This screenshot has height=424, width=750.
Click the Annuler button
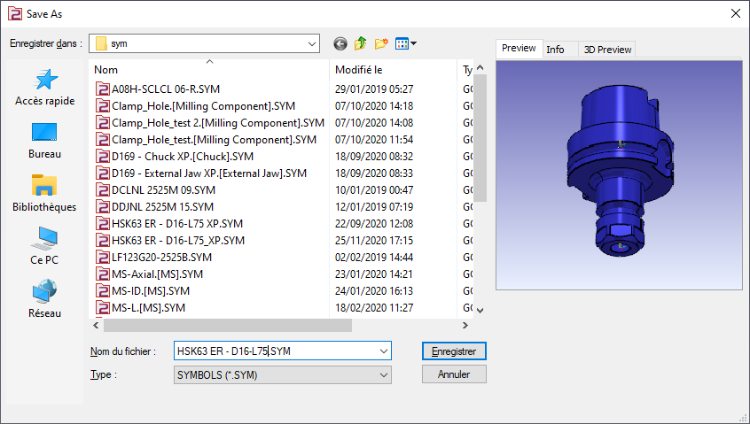(x=454, y=374)
